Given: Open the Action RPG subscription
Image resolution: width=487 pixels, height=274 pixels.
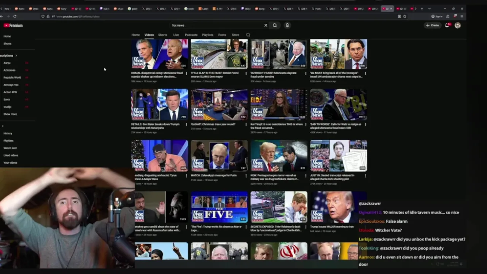Looking at the screenshot, I should tap(10, 92).
